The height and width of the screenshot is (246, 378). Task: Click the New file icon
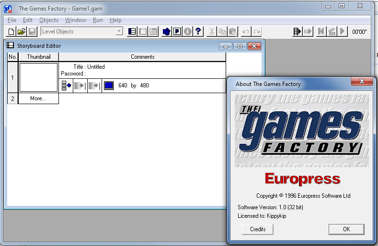(11, 32)
